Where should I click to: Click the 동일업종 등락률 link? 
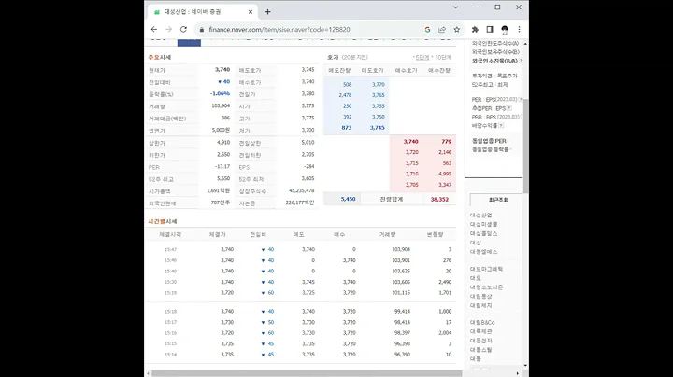pyautogui.click(x=491, y=149)
